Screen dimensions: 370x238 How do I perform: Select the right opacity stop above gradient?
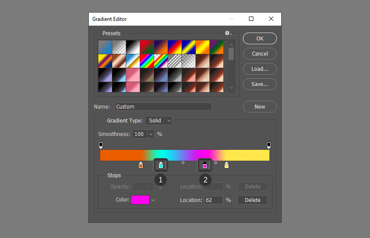[269, 145]
